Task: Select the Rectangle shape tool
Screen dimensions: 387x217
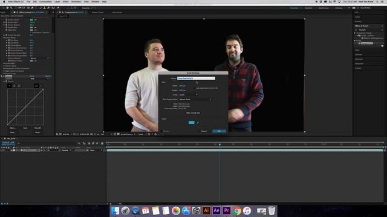Action: (28, 8)
